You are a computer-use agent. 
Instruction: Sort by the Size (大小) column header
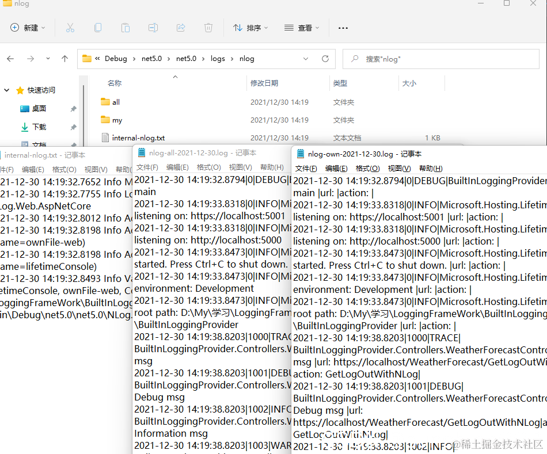[x=409, y=83]
